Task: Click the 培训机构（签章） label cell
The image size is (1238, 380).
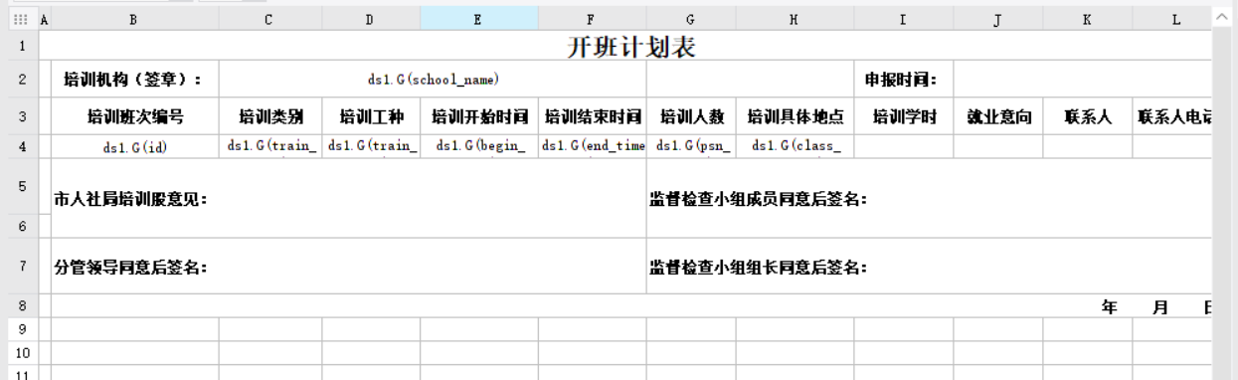Action: pyautogui.click(x=135, y=79)
